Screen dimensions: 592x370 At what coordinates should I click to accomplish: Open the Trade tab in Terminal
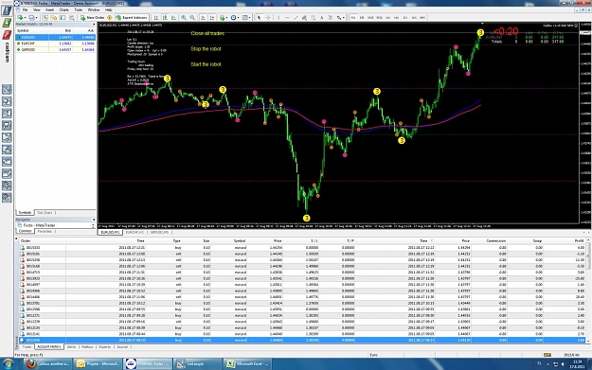(x=27, y=346)
